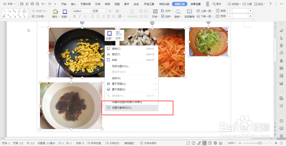Expand the Group (组合) dropdown in ribbon
This screenshot has width=286, height=146.
coord(172,16)
